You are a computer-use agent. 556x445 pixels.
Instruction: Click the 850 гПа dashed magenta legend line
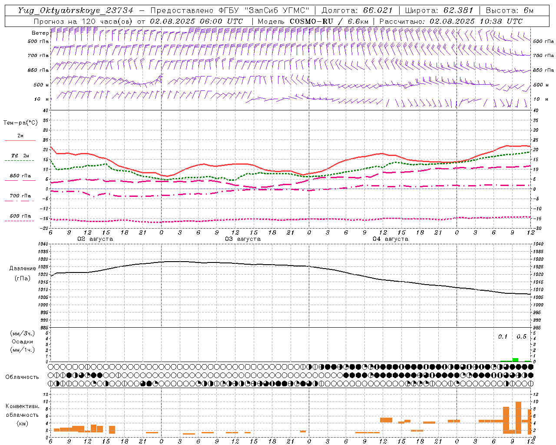[x=19, y=181]
